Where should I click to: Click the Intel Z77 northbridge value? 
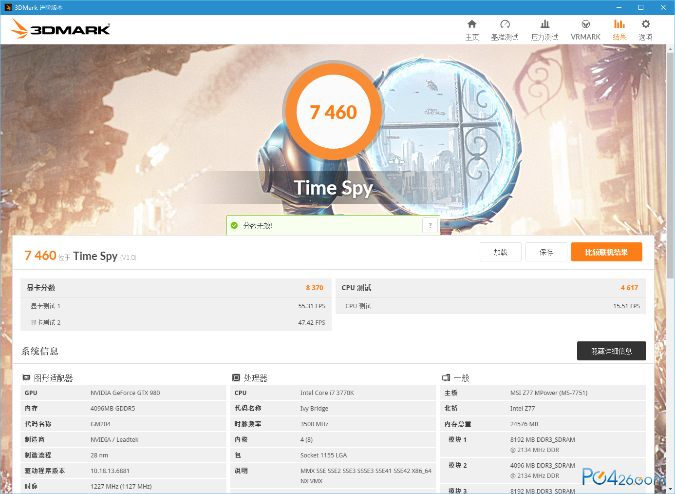(x=523, y=408)
